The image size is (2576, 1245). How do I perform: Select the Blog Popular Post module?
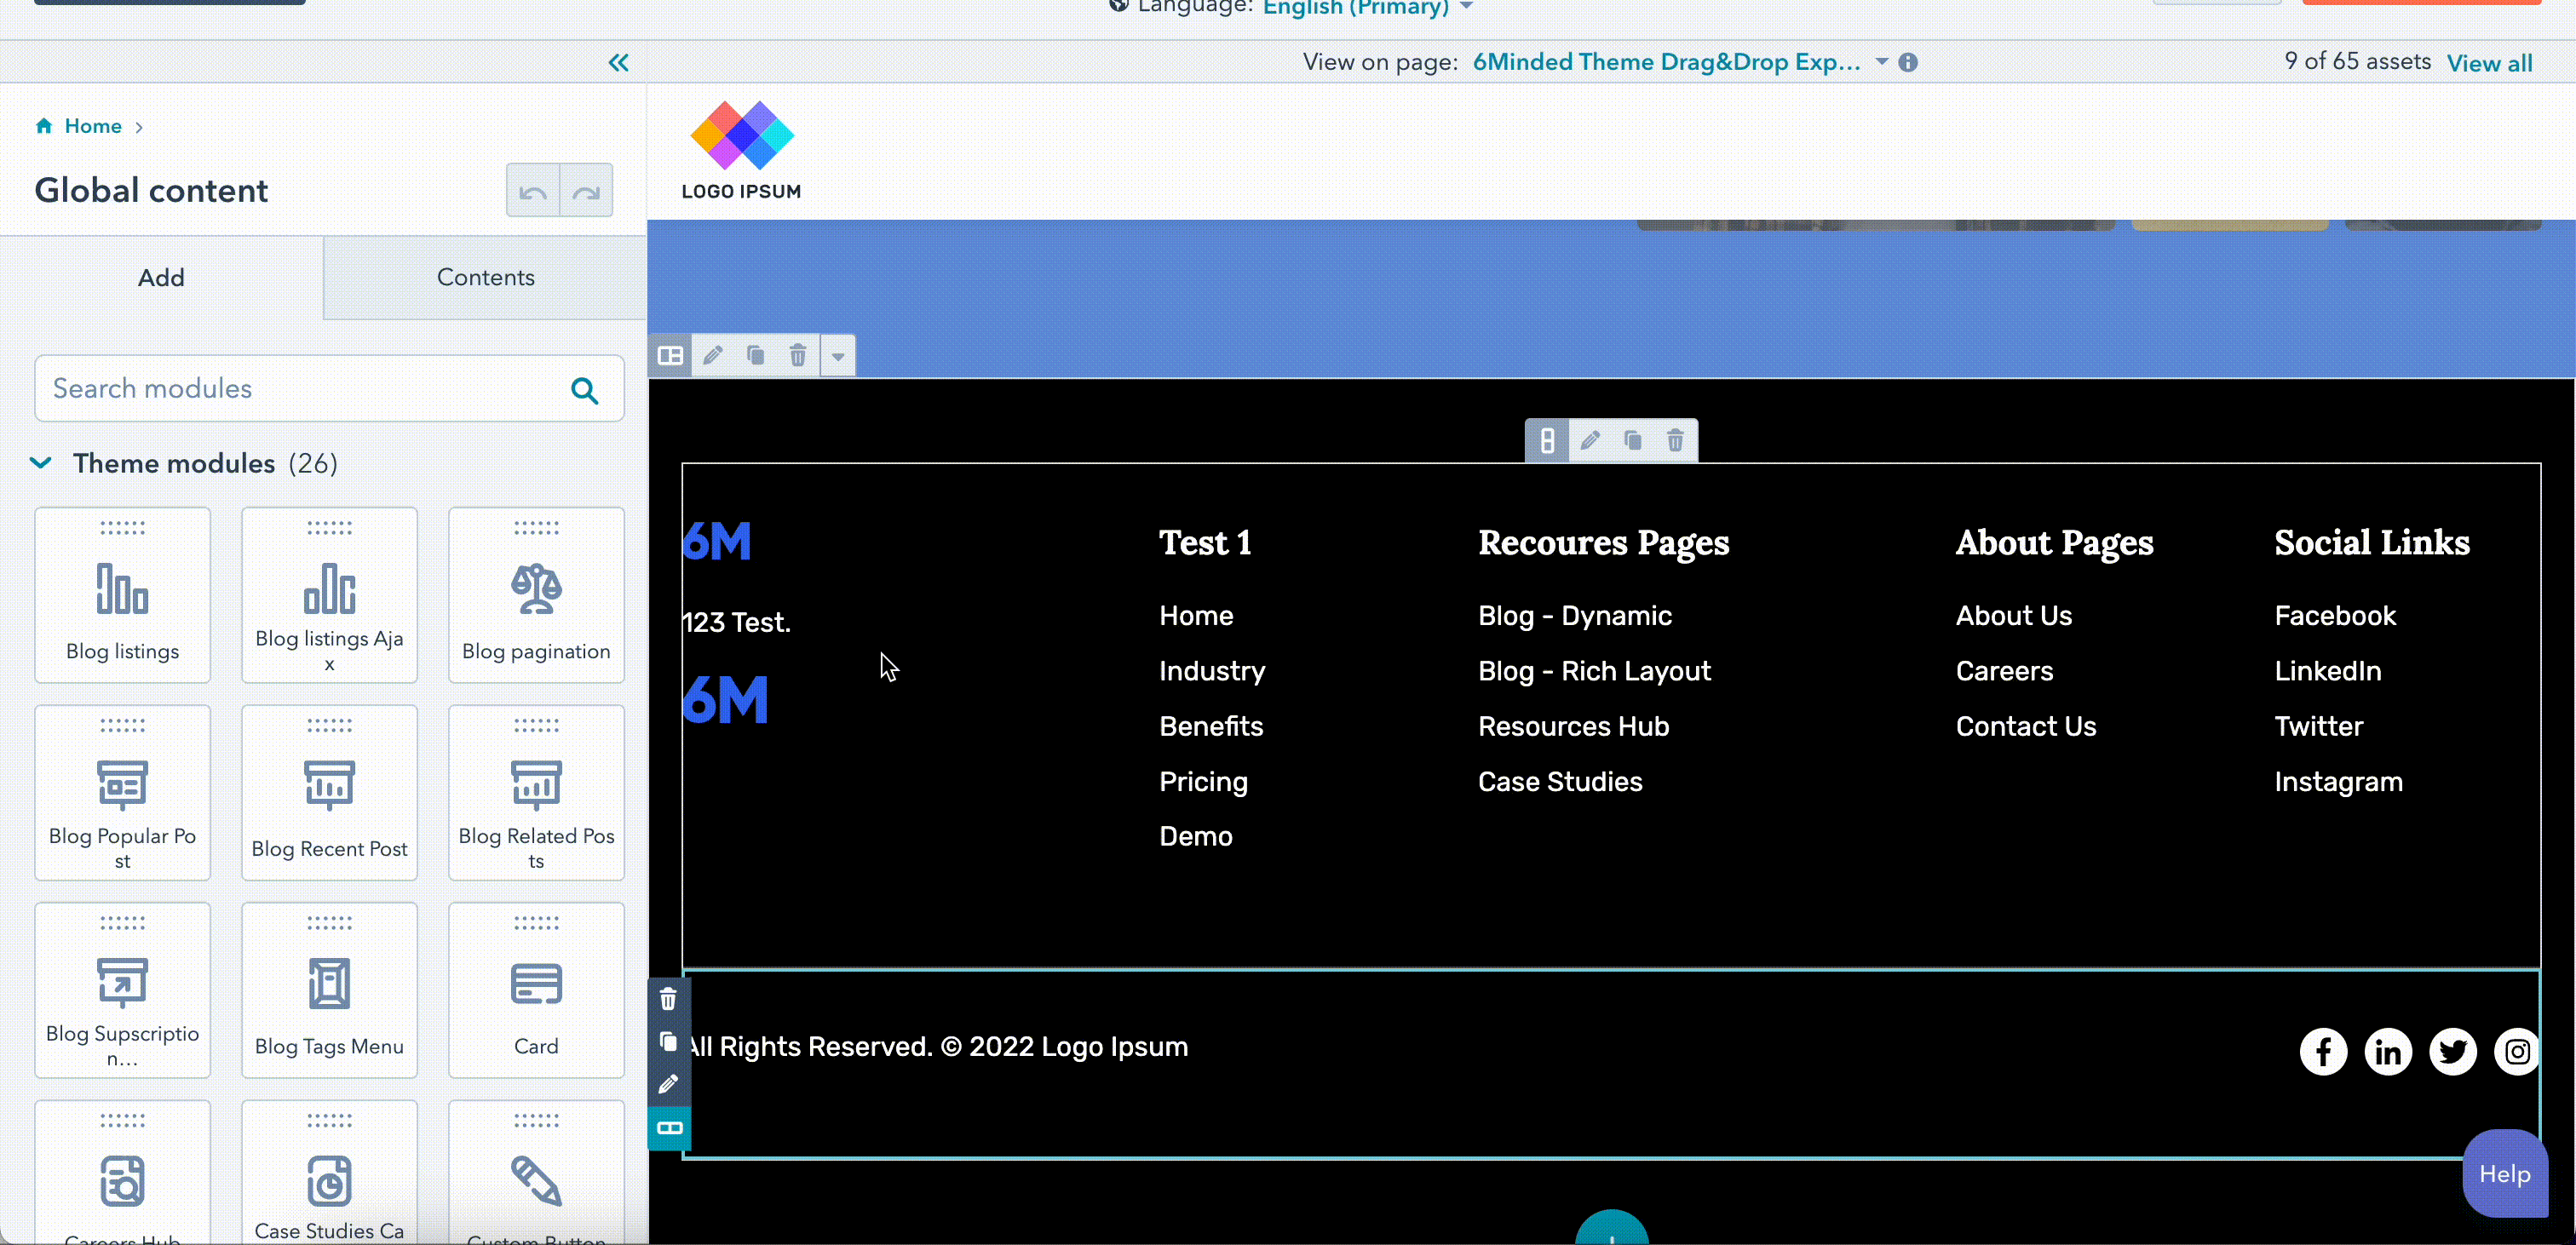123,794
